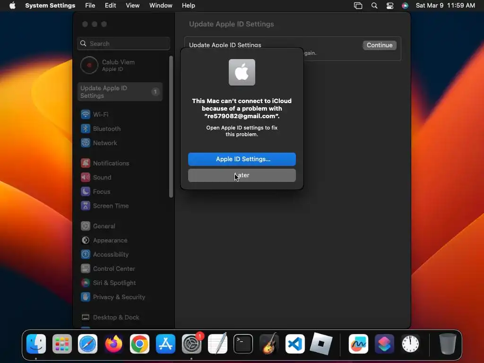The height and width of the screenshot is (363, 484).
Task: Open the Help menu
Action: tap(188, 6)
